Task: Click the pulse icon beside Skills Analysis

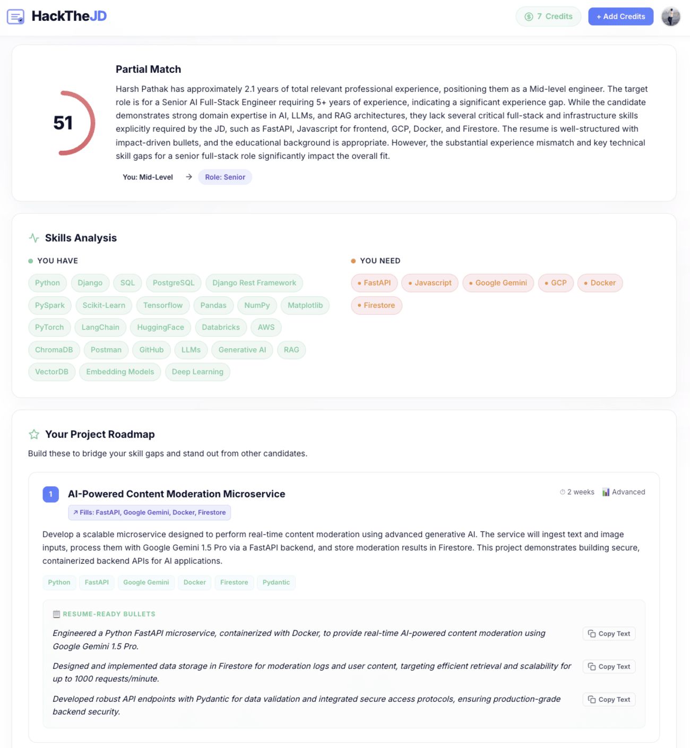Action: (x=34, y=238)
